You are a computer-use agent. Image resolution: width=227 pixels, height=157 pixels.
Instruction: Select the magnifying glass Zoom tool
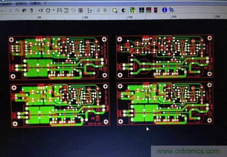click(115, 10)
